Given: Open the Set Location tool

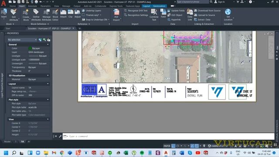Looking at the screenshot, I should click(x=228, y=15).
